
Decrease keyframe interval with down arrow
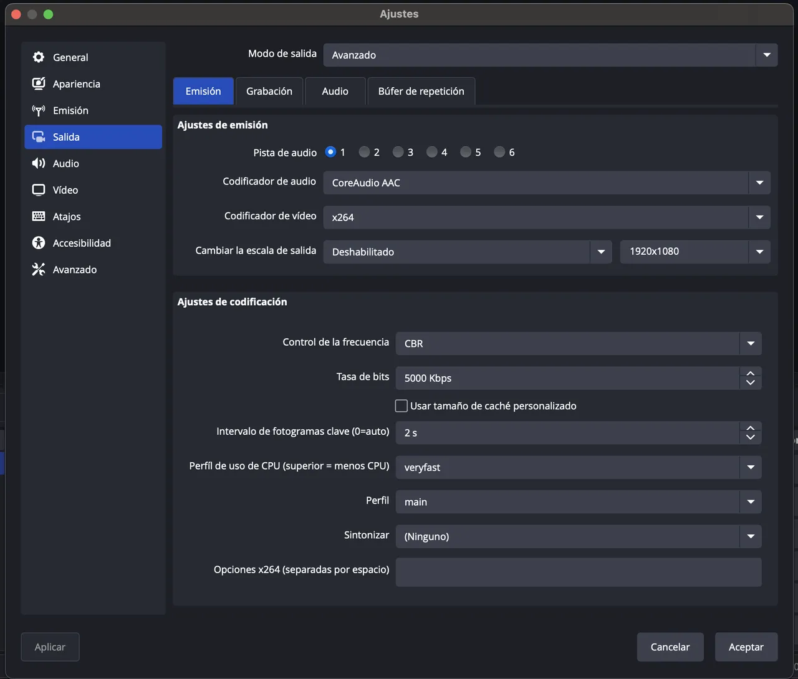pos(751,438)
